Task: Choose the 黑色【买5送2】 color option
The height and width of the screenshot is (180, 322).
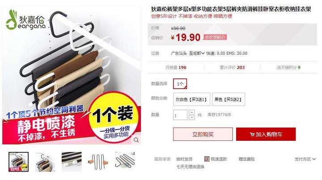Action: click(229, 99)
